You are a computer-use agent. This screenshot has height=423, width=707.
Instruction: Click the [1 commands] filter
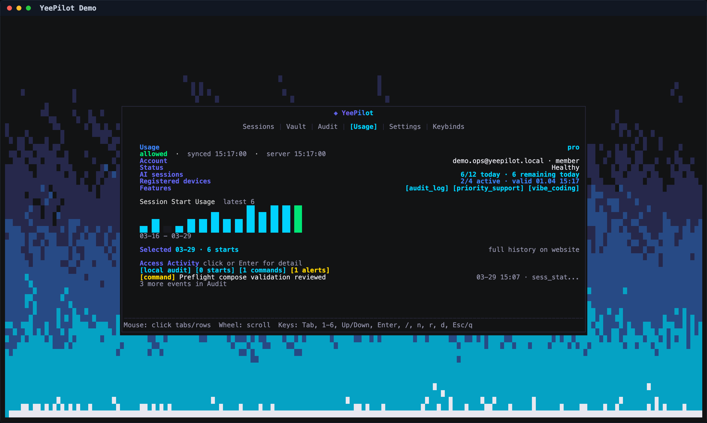(x=262, y=270)
